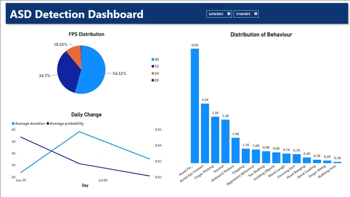Click the 54.32% pie data label
350x197 pixels.
point(119,73)
